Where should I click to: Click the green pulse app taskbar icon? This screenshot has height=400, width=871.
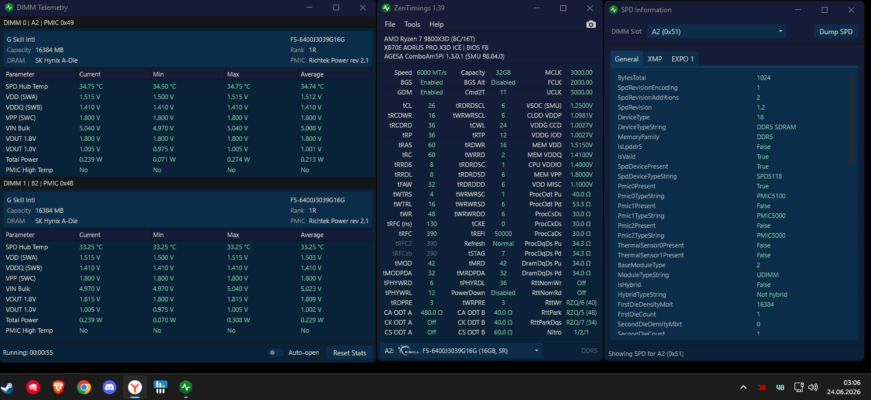(185, 387)
